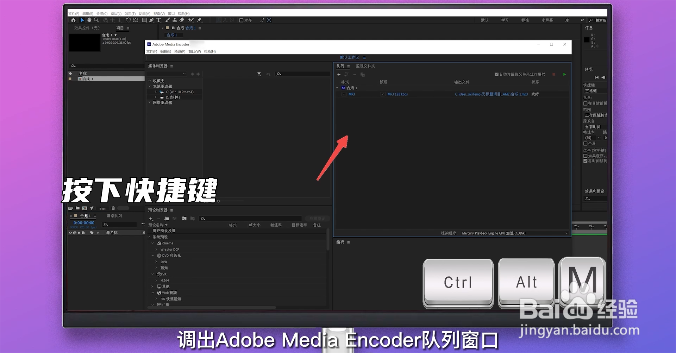Collapse 网络驱动器 in Media Browser

pos(150,103)
